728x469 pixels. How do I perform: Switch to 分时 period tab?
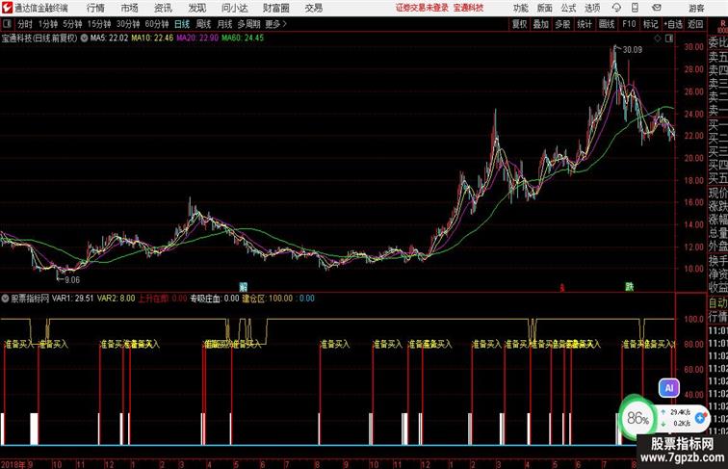[25, 24]
